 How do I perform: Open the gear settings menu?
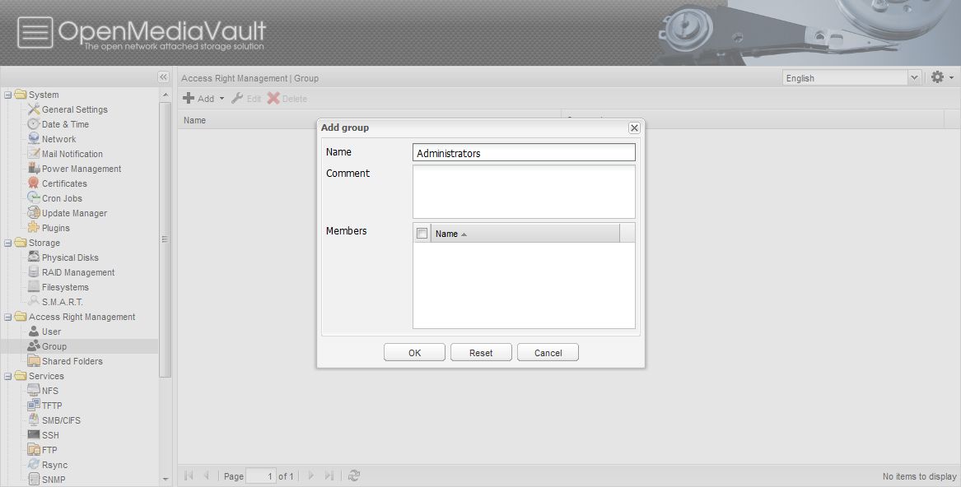937,77
